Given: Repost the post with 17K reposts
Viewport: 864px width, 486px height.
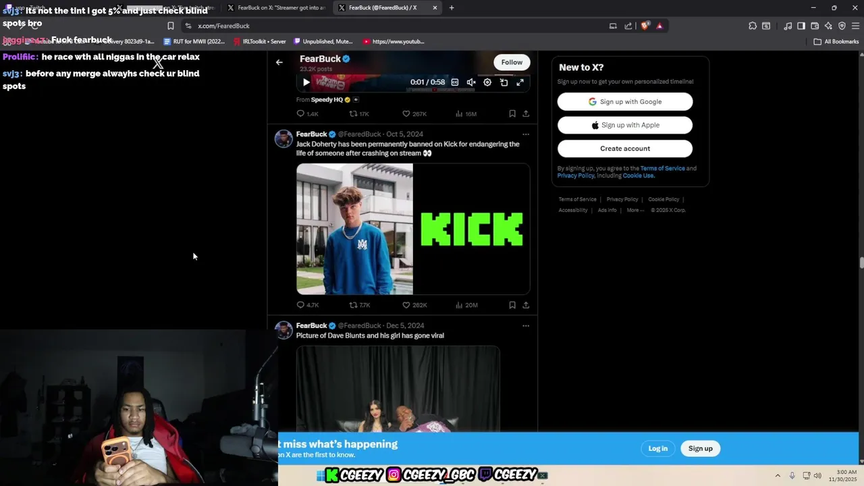Looking at the screenshot, I should click(x=359, y=114).
